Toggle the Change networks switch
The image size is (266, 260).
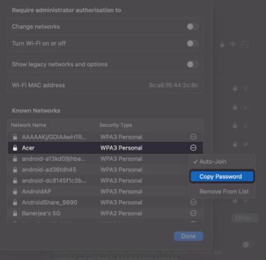(193, 27)
